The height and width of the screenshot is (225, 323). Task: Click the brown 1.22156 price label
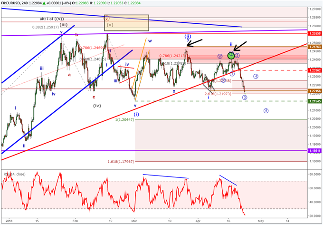[314, 91]
